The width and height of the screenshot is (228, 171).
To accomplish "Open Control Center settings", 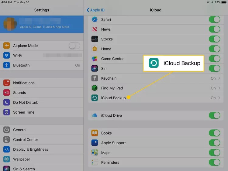I will [42, 140].
